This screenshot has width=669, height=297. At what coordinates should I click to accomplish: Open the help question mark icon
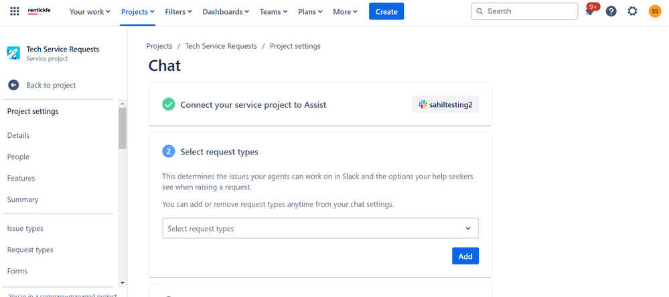(x=611, y=11)
